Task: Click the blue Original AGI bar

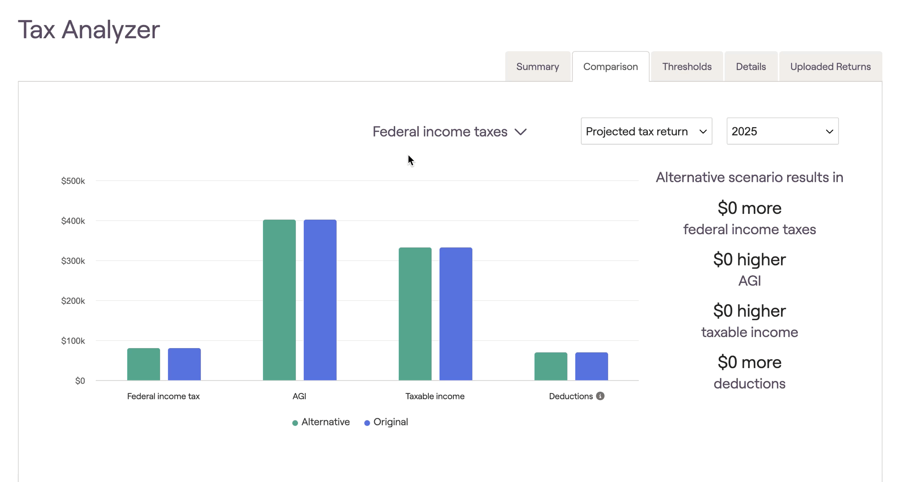Action: click(x=320, y=300)
